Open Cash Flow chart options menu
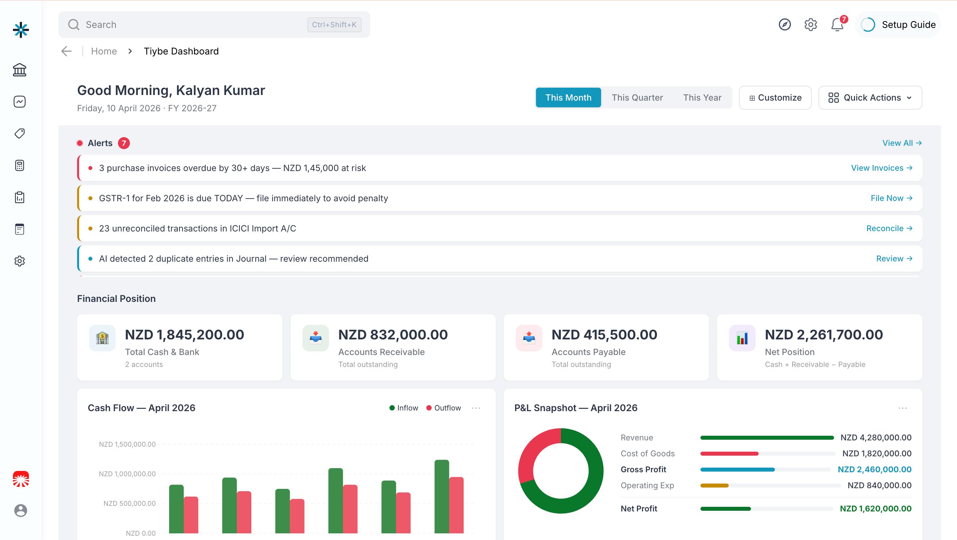The height and width of the screenshot is (540, 957). (x=476, y=408)
